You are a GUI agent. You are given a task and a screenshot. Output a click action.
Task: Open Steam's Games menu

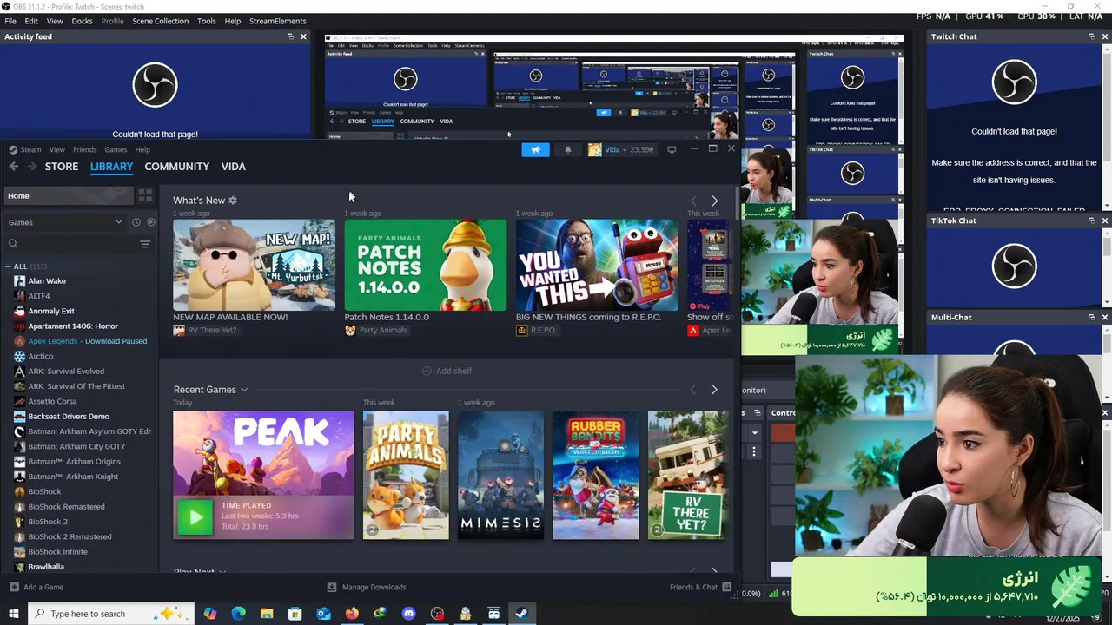click(116, 149)
